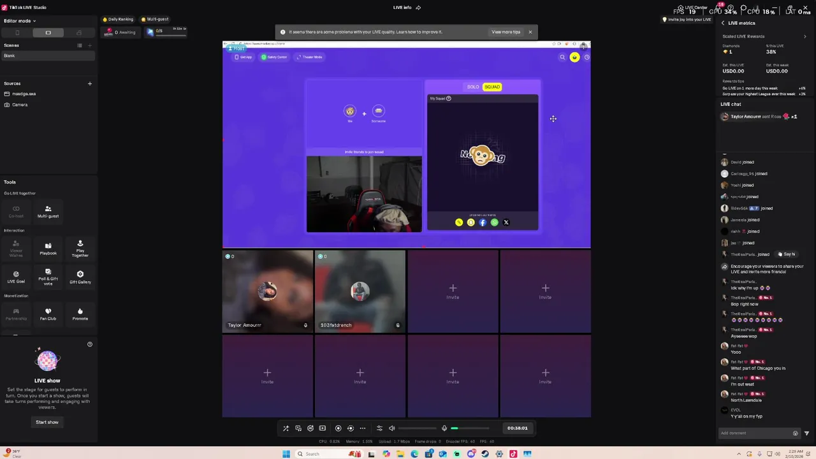816x459 pixels.
Task: Dismiss the LIVE quality notification
Action: (530, 32)
